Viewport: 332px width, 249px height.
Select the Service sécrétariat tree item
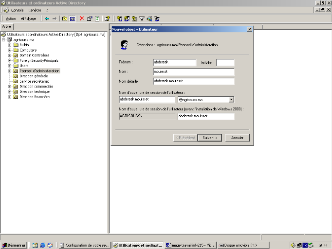pos(34,81)
